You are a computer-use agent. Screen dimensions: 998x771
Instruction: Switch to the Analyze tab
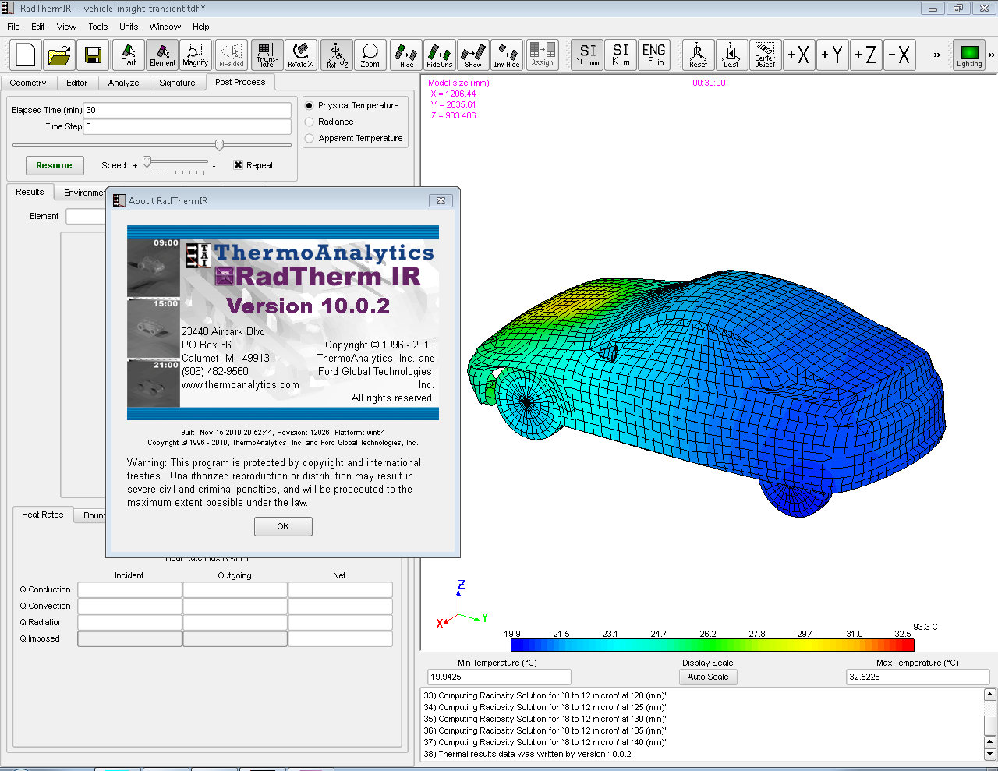pyautogui.click(x=124, y=83)
